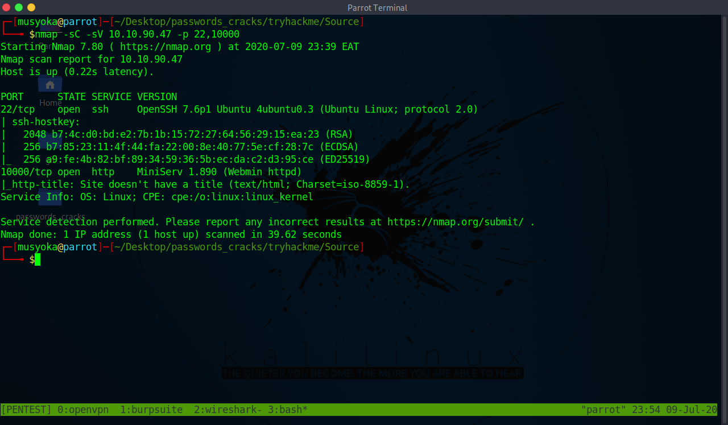Click the MiniServ 1.890 (Webmin httpd) text
Screen dimensions: 728x425
pos(220,172)
